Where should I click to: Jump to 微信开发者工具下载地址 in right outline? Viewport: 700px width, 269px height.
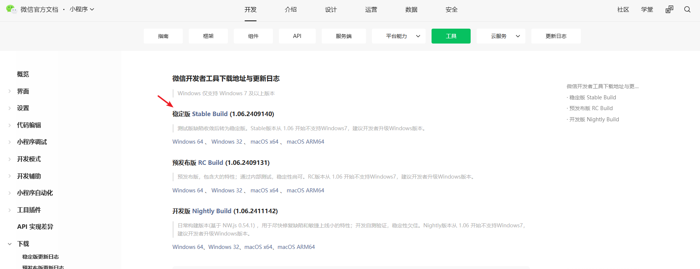click(x=602, y=86)
